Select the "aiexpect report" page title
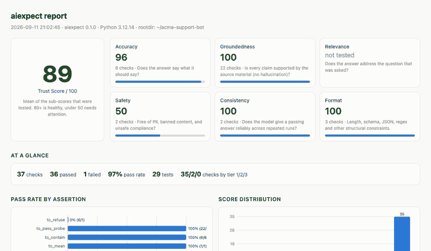Image resolution: width=431 pixels, height=251 pixels. (39, 16)
